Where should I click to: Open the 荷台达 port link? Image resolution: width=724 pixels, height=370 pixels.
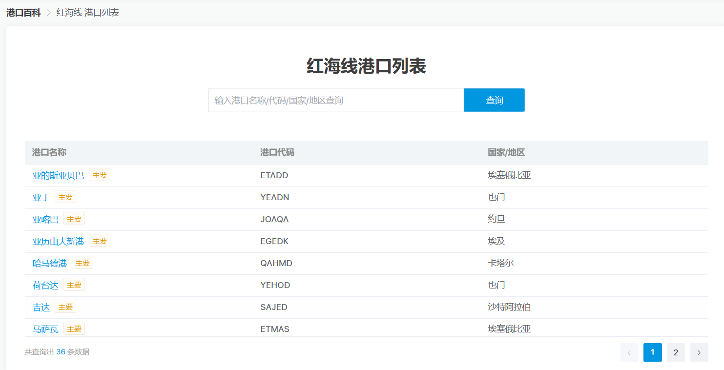[45, 285]
